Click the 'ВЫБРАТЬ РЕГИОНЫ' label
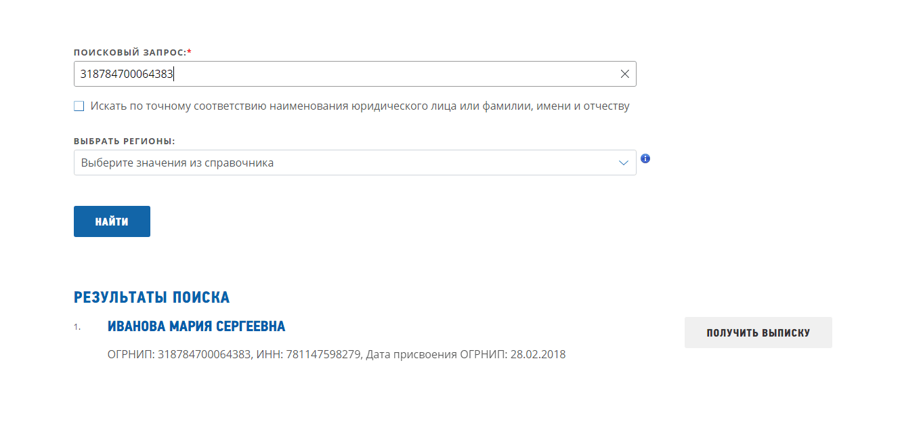The image size is (900, 428). [x=124, y=142]
